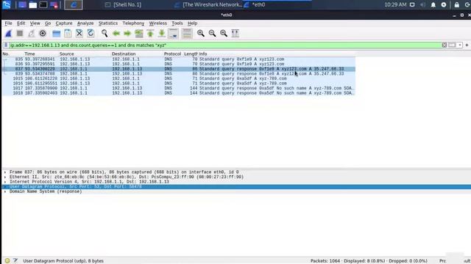Image resolution: width=471 pixels, height=264 pixels.
Task: Open capture options
Action: point(43,34)
